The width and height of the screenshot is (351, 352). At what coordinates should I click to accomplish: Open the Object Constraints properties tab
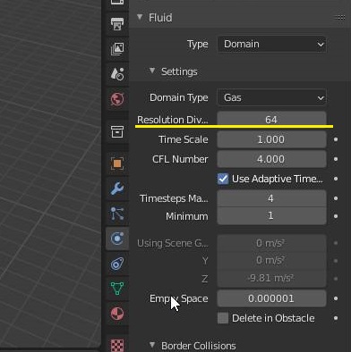click(117, 264)
